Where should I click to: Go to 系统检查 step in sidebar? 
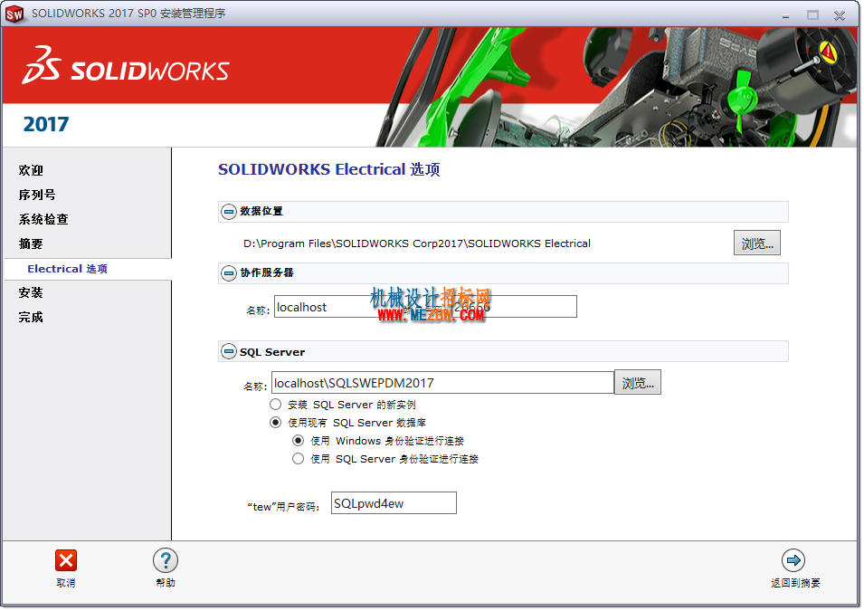tap(43, 219)
